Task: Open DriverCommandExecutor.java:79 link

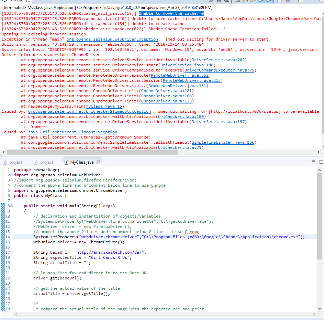Action: tap(219, 70)
